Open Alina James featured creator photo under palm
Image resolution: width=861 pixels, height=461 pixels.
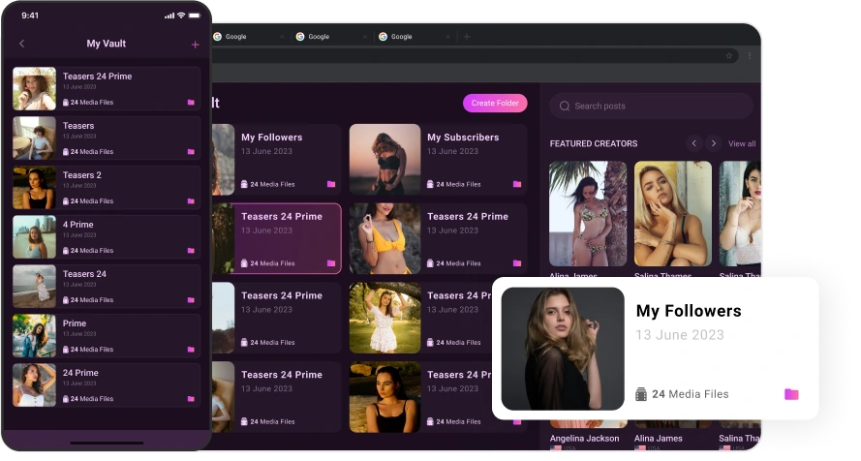(588, 213)
